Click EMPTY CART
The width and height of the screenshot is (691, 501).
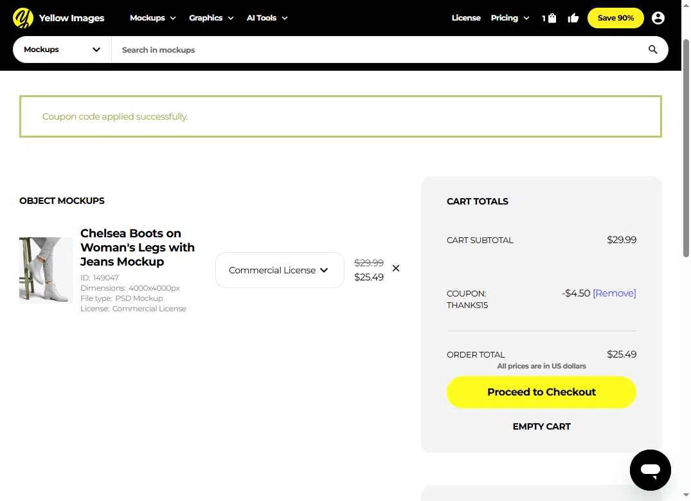click(x=541, y=426)
